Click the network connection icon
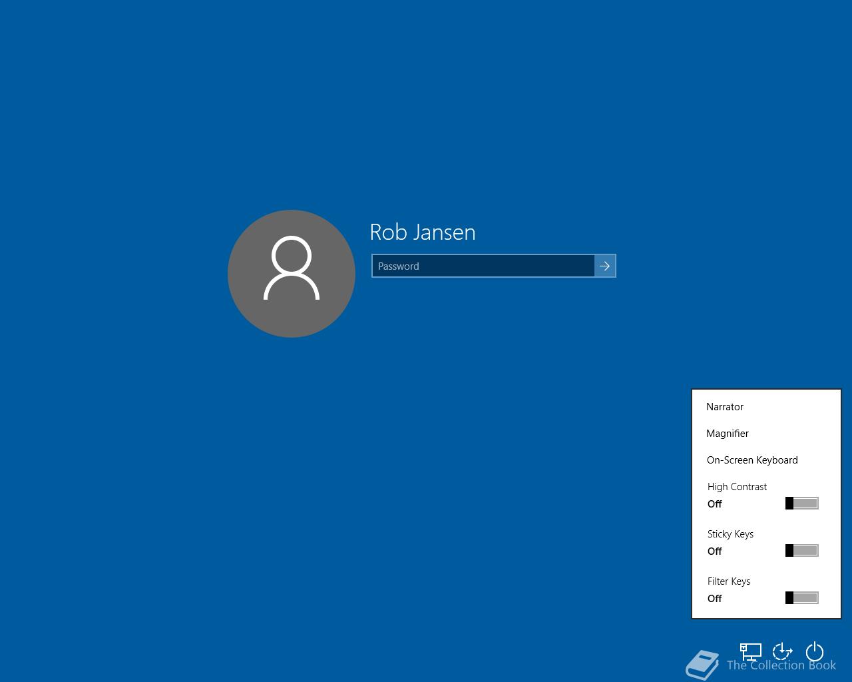This screenshot has height=682, width=852. coord(751,652)
